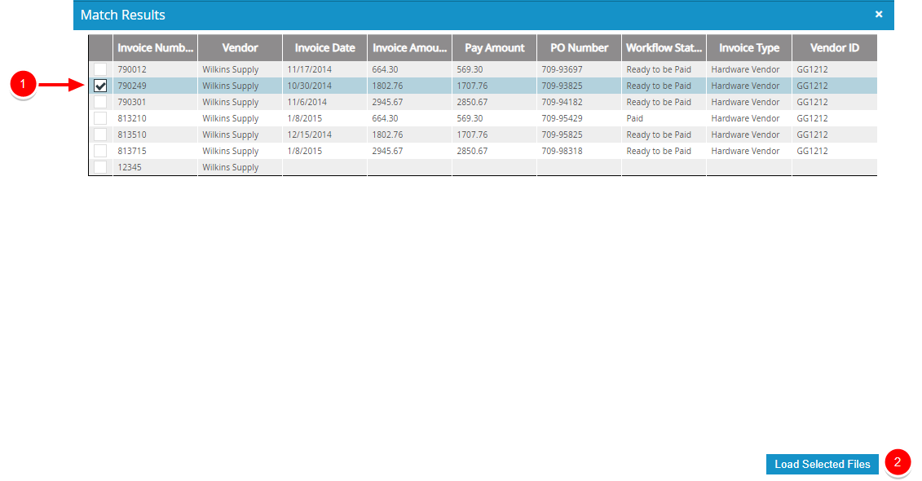Sort by the Invoice Number column header
922x481 pixels.
(x=155, y=48)
